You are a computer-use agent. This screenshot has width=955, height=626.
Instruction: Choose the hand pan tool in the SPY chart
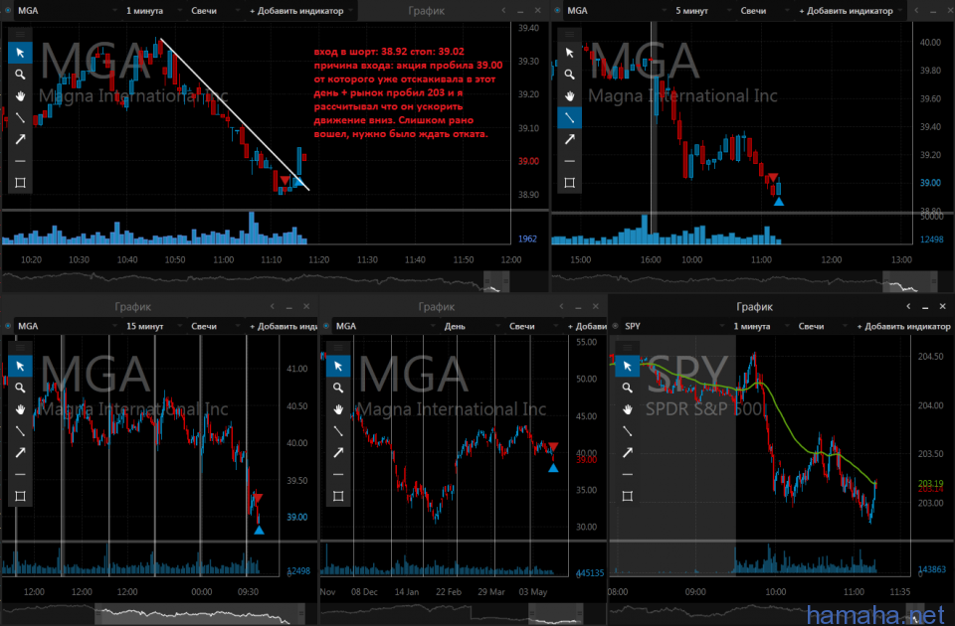(628, 409)
